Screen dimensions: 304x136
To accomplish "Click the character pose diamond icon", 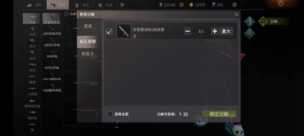I will (249, 21).
